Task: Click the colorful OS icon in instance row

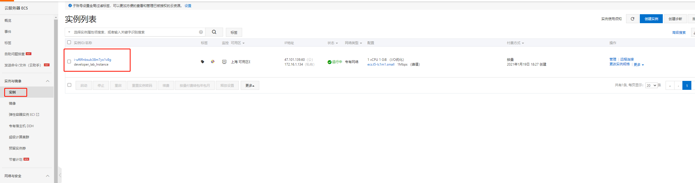Action: point(213,62)
